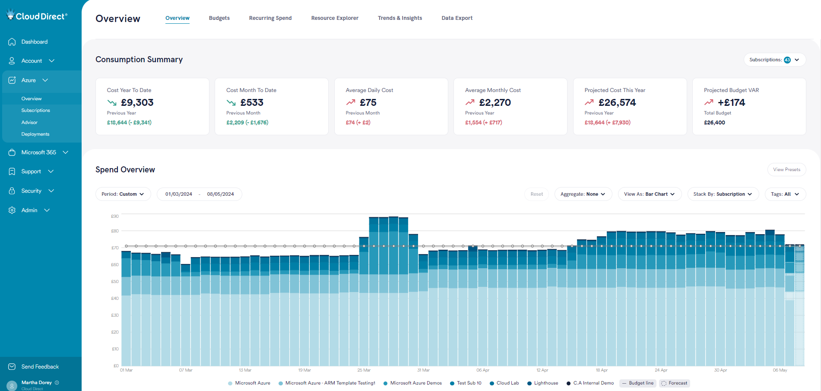
Task: Toggle C.A Internal Demo color swatch in legend
Action: click(569, 384)
